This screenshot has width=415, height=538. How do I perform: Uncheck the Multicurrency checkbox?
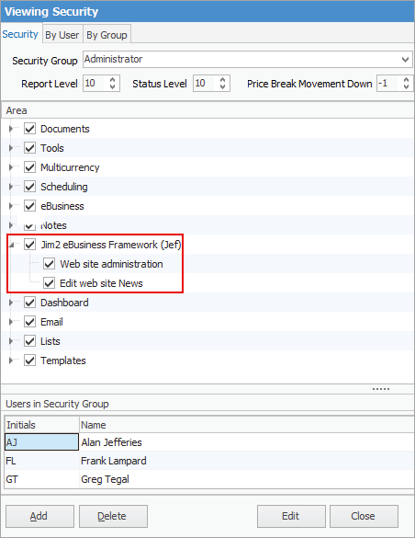coord(29,167)
